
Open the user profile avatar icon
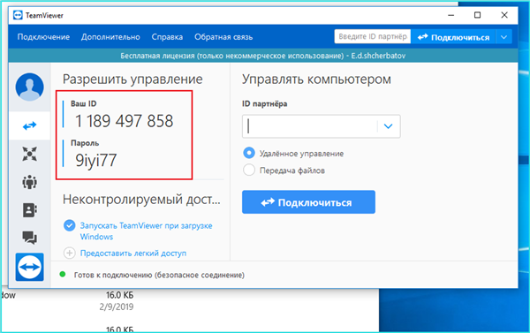click(30, 87)
